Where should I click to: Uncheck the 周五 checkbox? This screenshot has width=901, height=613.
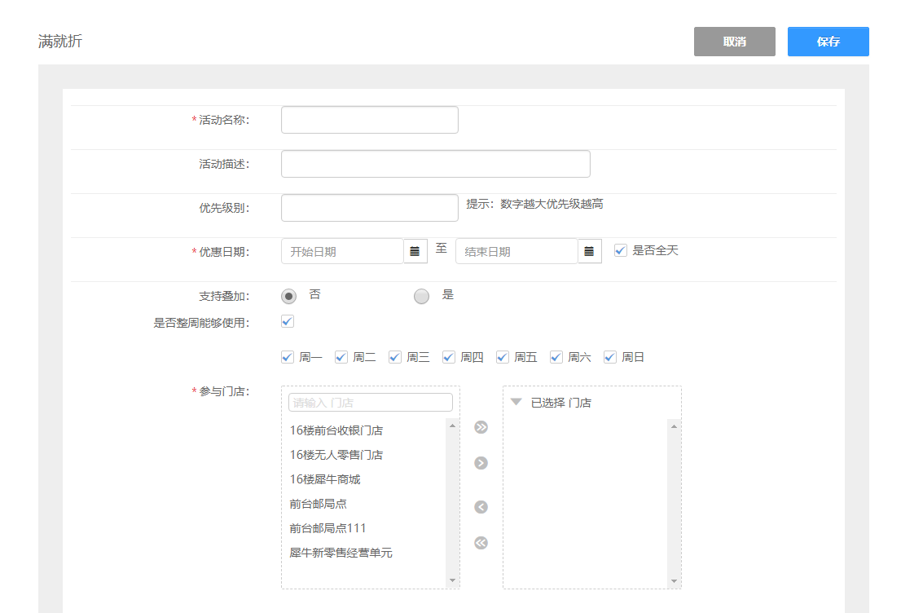pyautogui.click(x=502, y=357)
